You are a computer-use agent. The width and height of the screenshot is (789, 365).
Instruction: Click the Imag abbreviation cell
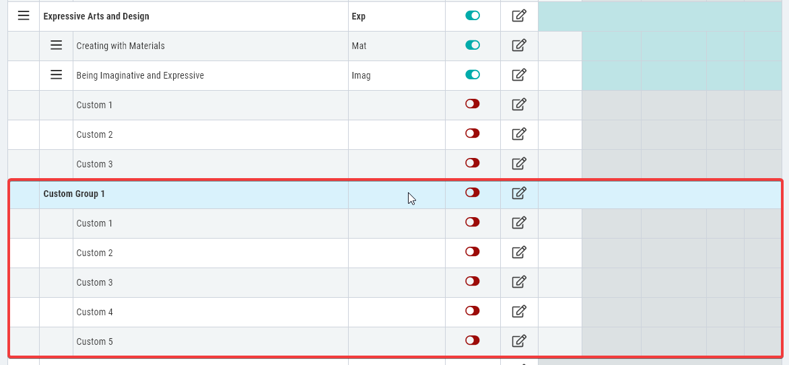click(397, 75)
